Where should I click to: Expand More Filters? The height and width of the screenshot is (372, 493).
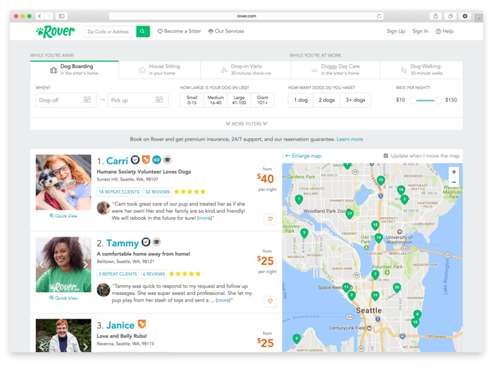point(246,123)
